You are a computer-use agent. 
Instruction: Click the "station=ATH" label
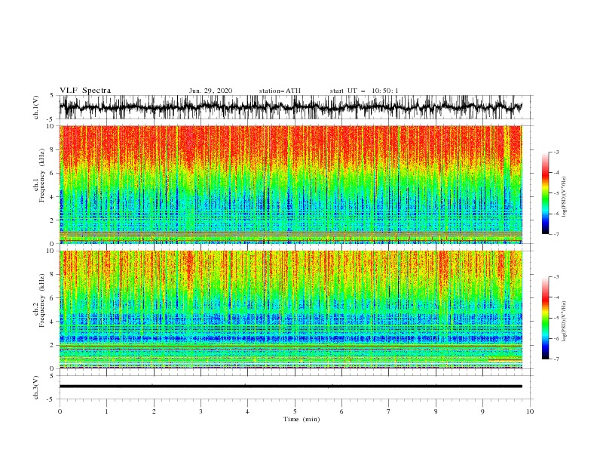click(x=280, y=91)
